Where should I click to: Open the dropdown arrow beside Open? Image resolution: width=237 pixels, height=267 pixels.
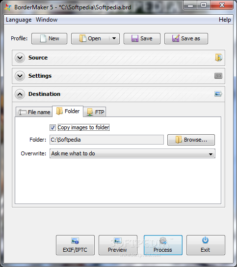(x=114, y=38)
